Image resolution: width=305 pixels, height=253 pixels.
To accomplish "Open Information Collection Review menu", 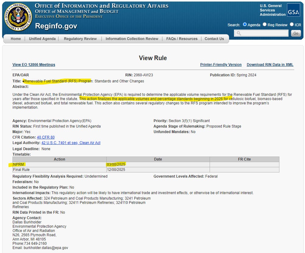I will [x=132, y=39].
